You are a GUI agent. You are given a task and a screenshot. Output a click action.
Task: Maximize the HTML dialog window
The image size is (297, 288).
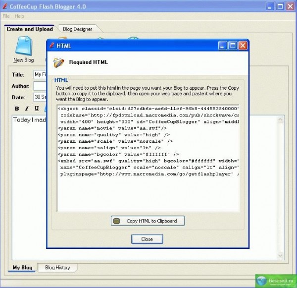[233, 46]
